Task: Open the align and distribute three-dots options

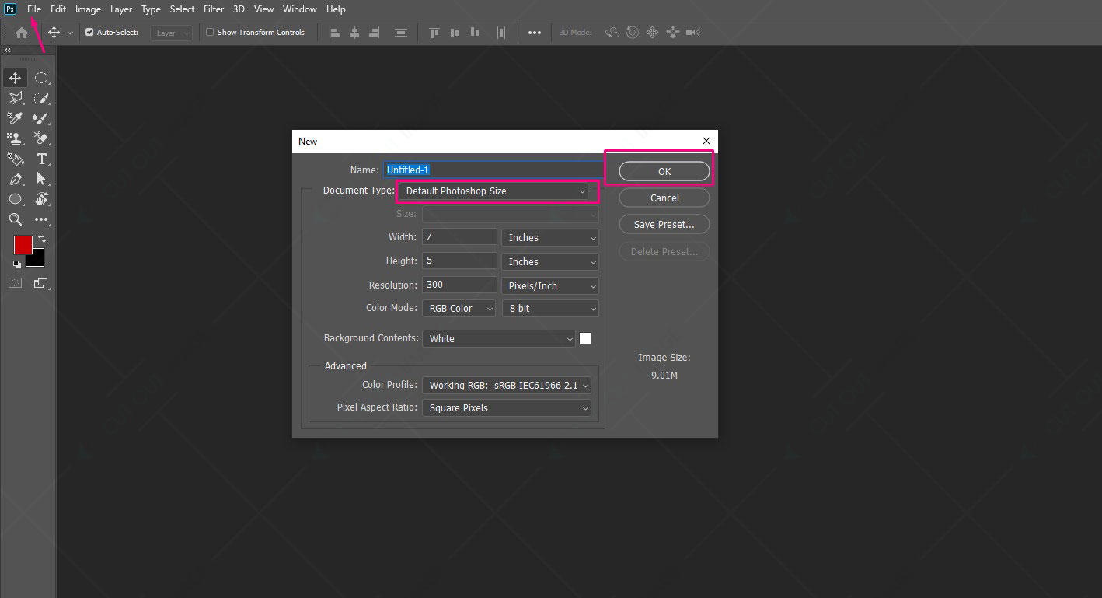Action: coord(535,33)
